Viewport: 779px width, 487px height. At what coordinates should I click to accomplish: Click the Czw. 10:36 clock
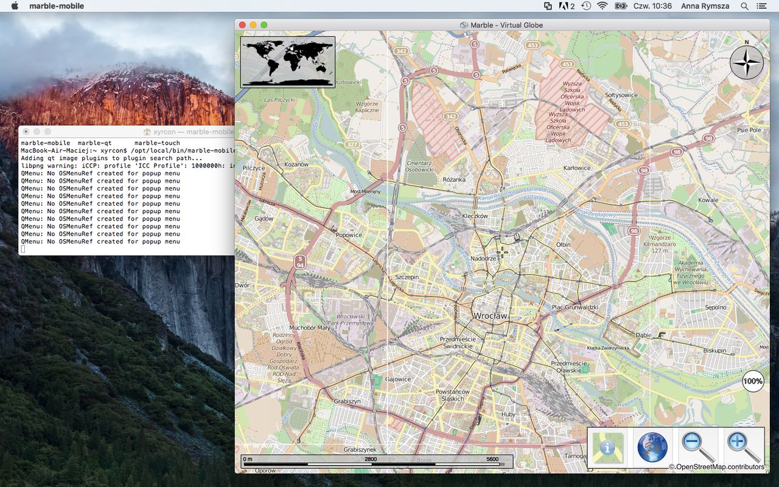(x=652, y=6)
